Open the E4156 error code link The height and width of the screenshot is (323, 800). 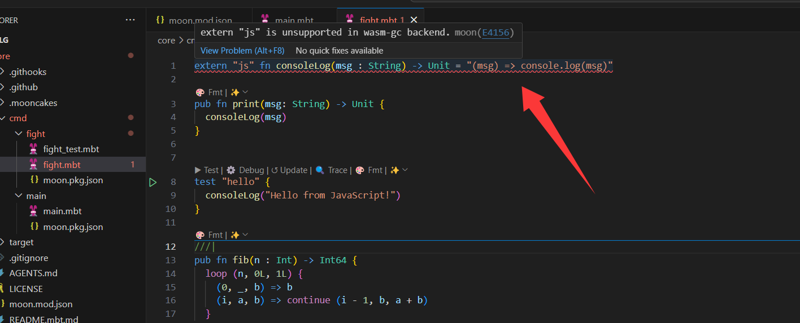tap(495, 33)
